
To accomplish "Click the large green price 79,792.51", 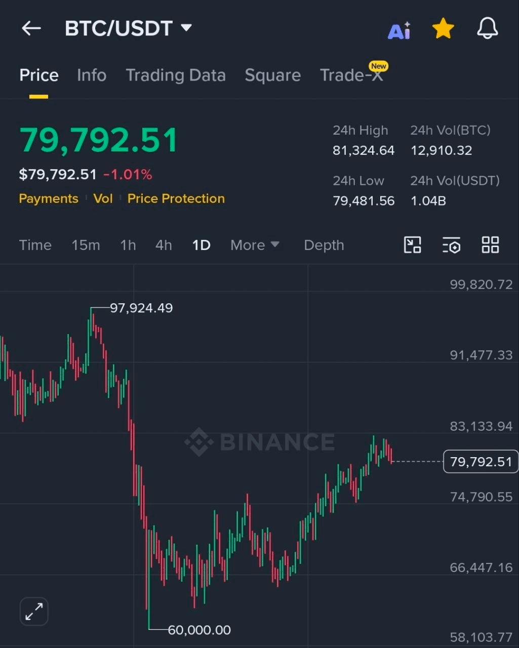I will coord(99,140).
